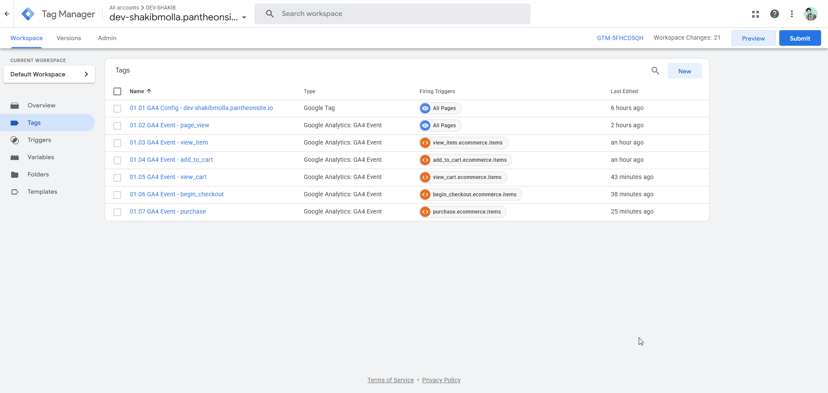Open the GTM-5FHCD5QH container ID link
Screen dimensions: 828x393
(x=620, y=38)
